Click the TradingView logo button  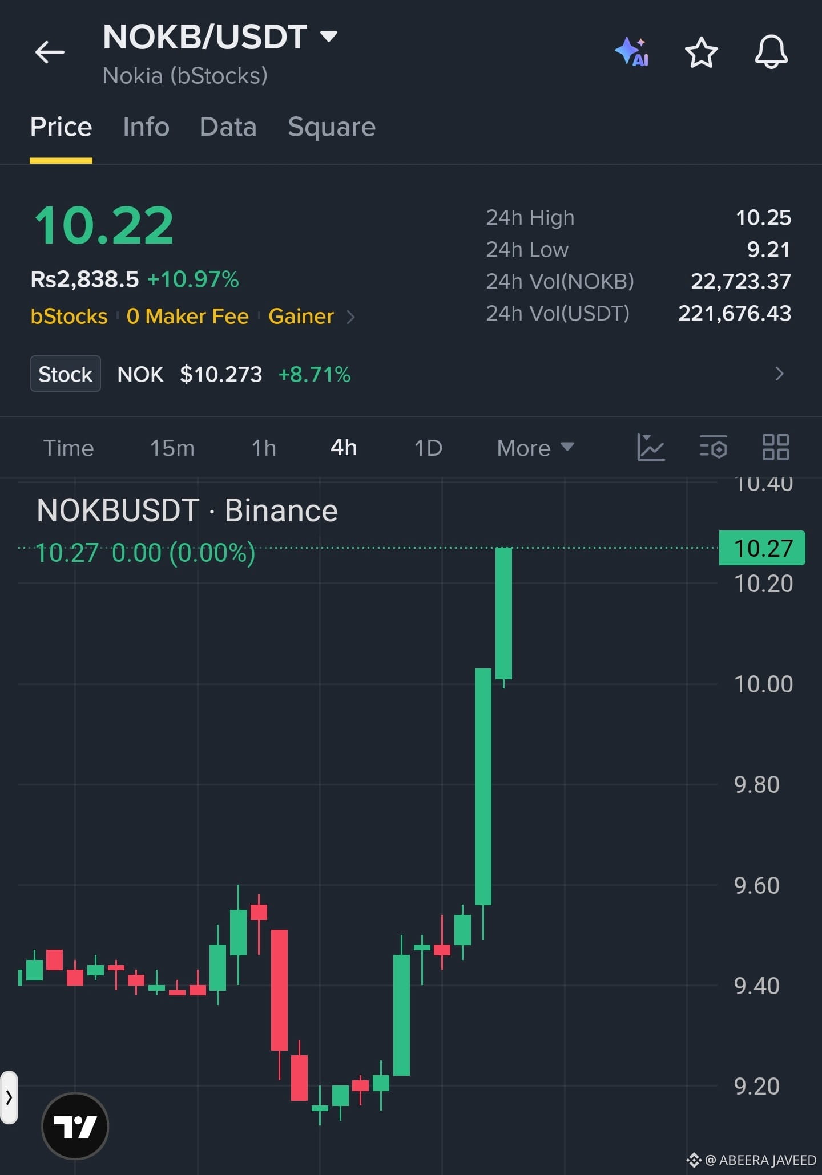click(75, 1126)
